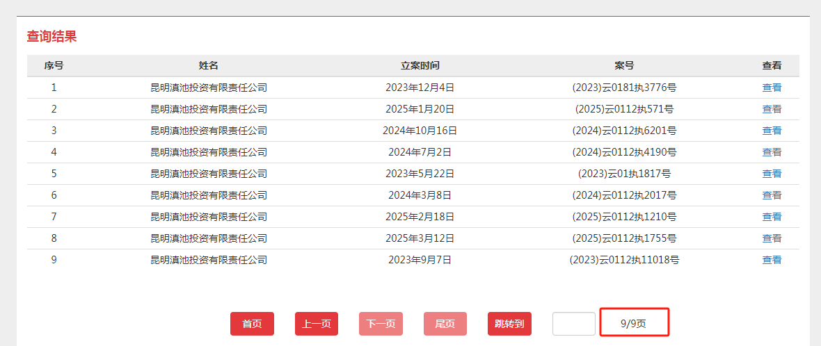The image size is (821, 346).
Task: View details of case (2024)云0112执6201号
Action: click(x=772, y=131)
